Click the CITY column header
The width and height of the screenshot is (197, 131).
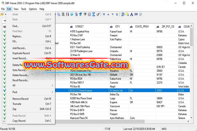pyautogui.click(x=119, y=26)
